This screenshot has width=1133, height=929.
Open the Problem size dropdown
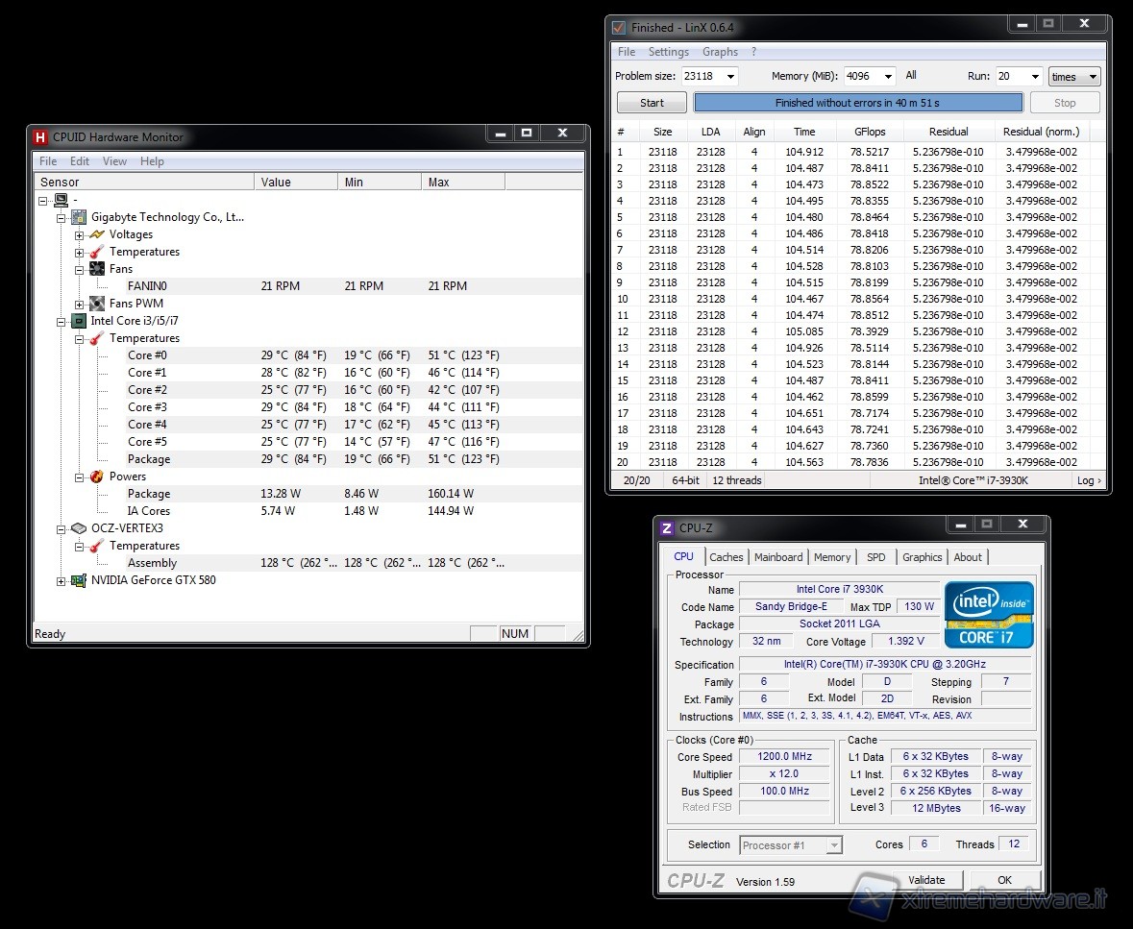tap(730, 77)
